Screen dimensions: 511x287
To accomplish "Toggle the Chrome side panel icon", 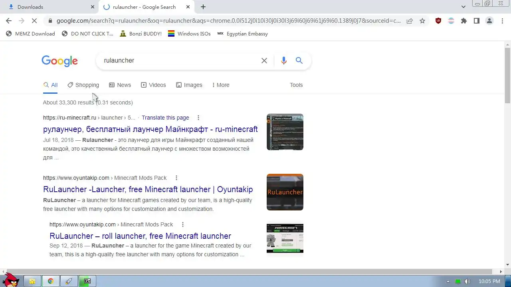I will click(477, 21).
